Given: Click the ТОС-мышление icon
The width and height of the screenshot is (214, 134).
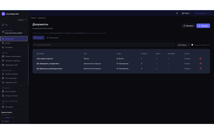Looking at the screenshot, I should 3,78.
